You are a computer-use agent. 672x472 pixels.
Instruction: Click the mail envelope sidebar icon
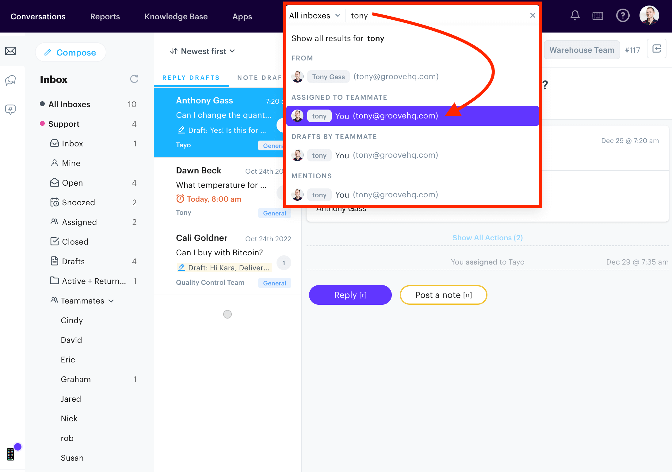tap(10, 51)
